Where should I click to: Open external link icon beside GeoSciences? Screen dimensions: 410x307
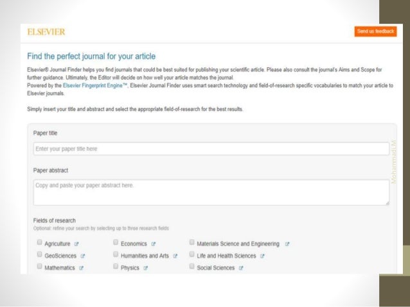pyautogui.click(x=83, y=256)
